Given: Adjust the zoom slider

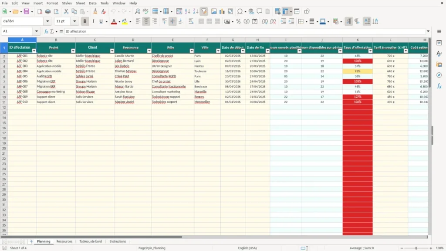Looking at the screenshot, I should (x=416, y=248).
